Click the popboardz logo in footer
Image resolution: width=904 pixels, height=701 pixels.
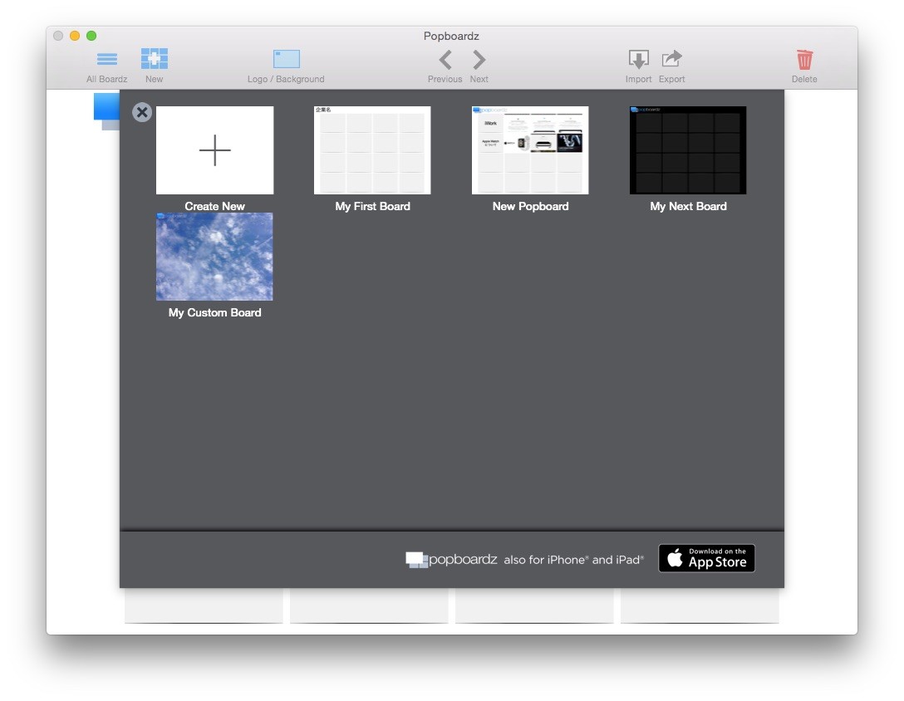click(x=451, y=559)
